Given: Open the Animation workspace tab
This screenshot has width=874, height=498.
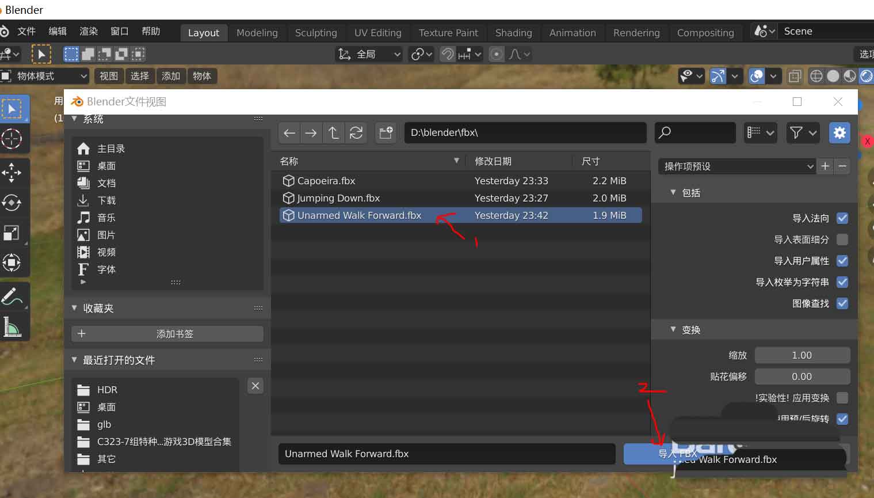Looking at the screenshot, I should [x=573, y=33].
